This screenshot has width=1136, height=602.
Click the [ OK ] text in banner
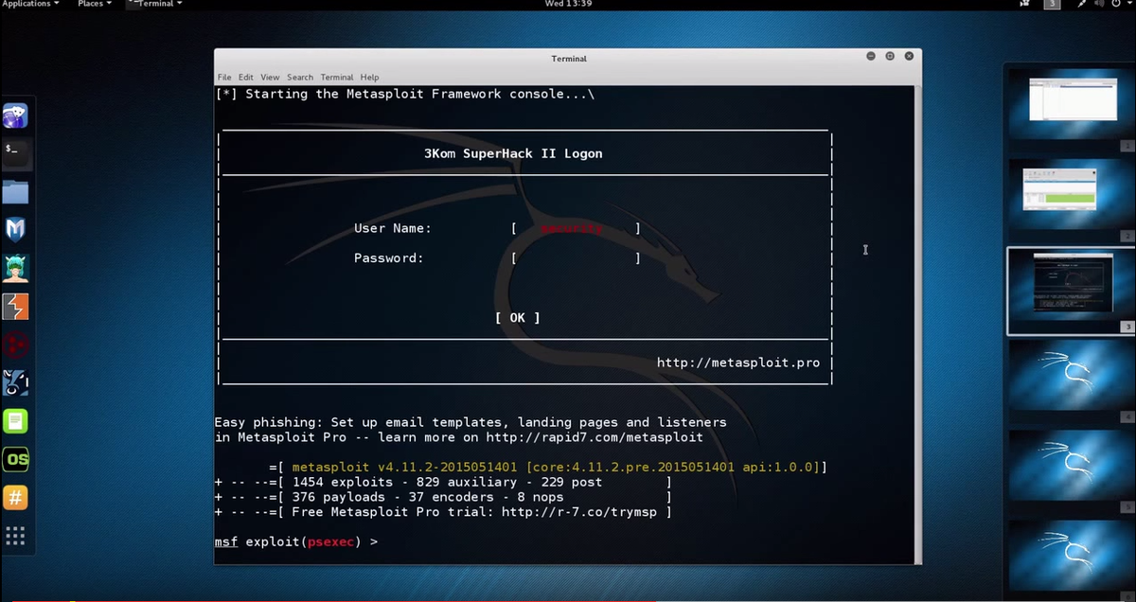click(517, 318)
